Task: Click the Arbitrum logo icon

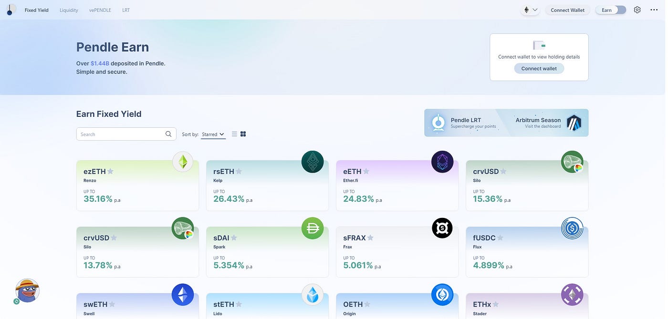Action: (x=574, y=123)
